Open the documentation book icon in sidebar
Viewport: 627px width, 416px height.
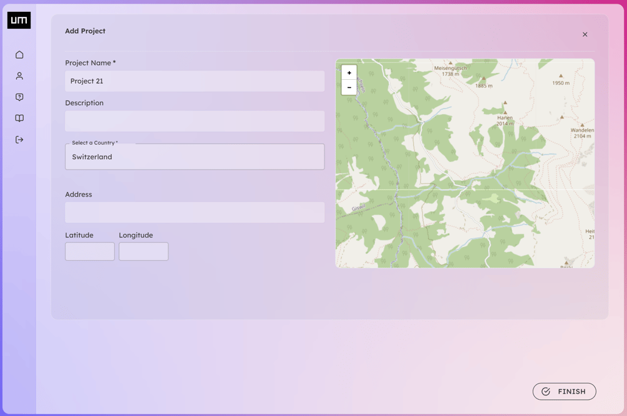point(19,119)
